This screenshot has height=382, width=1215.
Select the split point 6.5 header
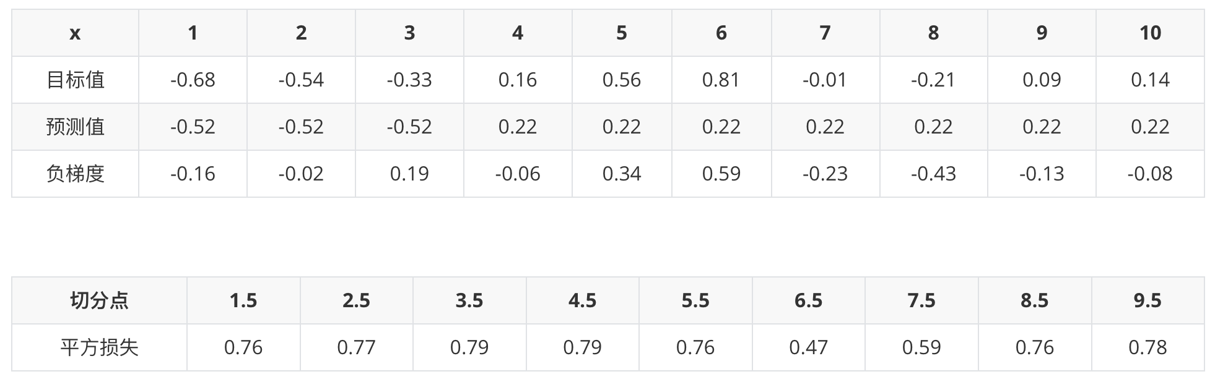point(808,300)
